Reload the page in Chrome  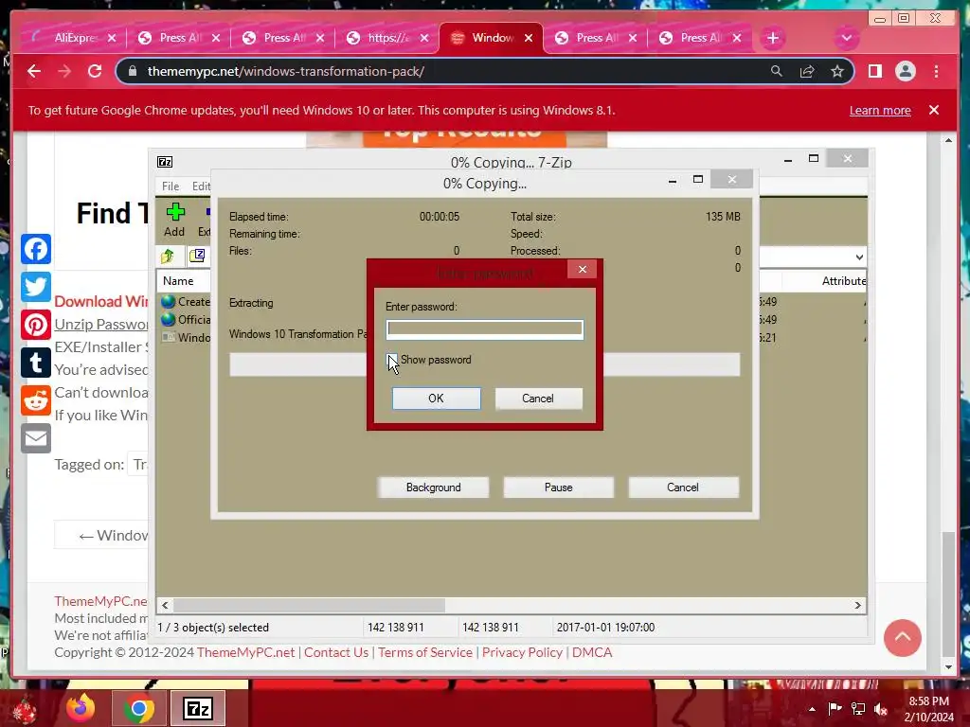[x=95, y=72]
